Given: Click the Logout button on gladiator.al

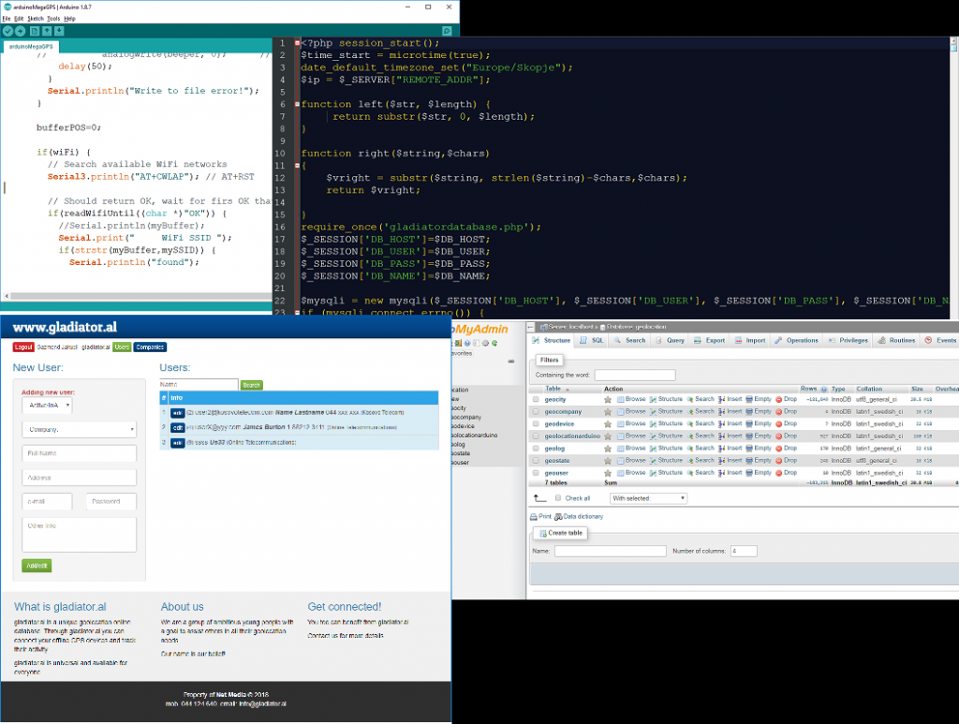Looking at the screenshot, I should click(x=23, y=347).
